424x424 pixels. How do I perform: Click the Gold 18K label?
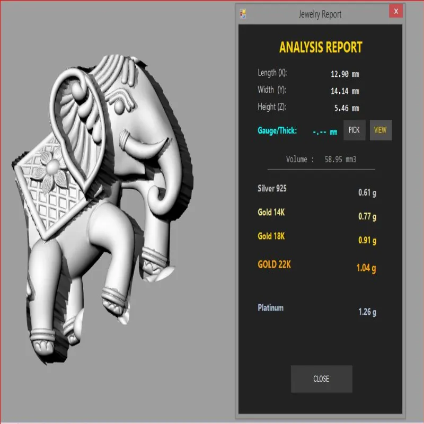pos(271,236)
